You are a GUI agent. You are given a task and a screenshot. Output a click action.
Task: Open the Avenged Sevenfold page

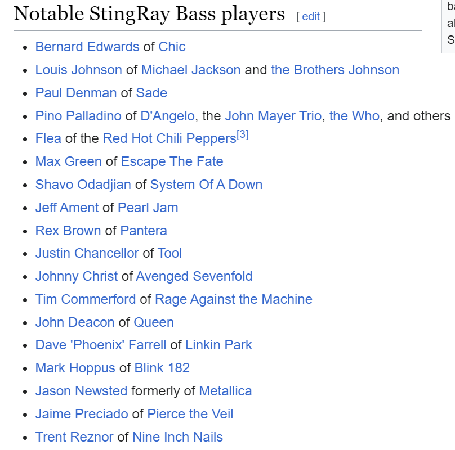coord(194,276)
